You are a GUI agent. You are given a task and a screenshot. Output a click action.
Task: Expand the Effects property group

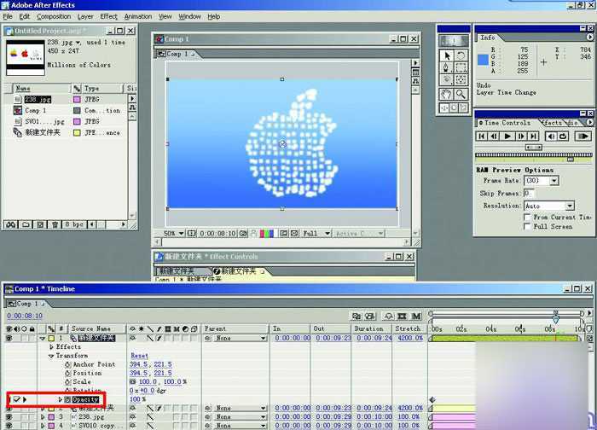[x=51, y=347]
